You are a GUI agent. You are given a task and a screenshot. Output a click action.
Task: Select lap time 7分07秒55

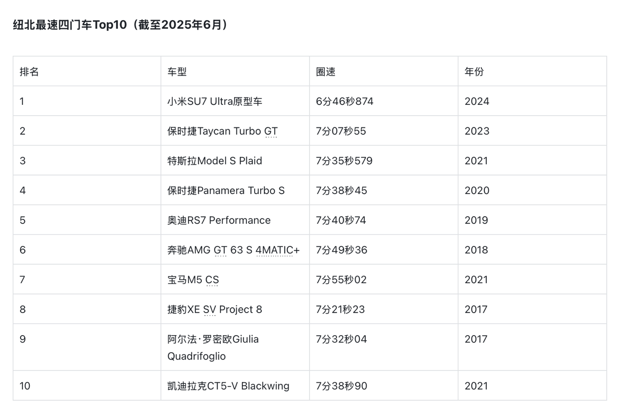(383, 131)
